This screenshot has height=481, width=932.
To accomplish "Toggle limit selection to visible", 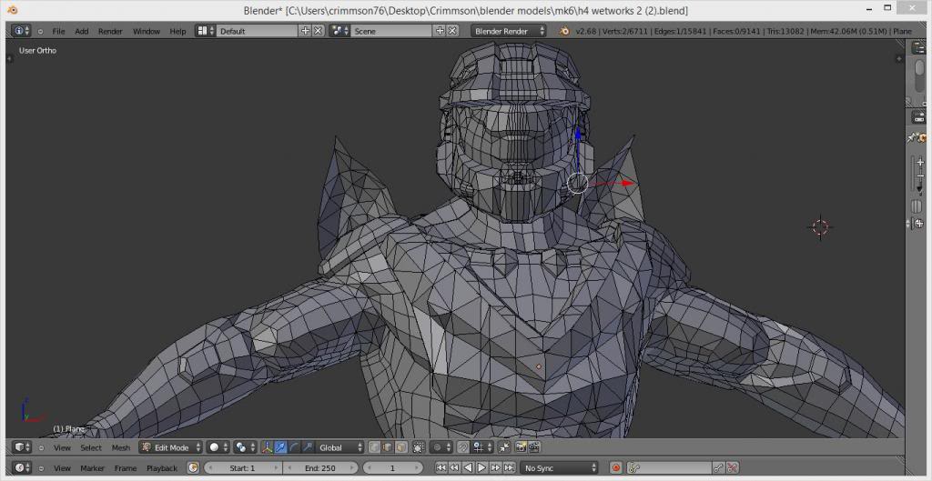I will click(x=418, y=447).
